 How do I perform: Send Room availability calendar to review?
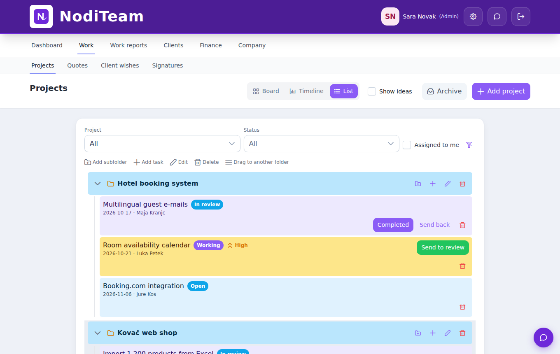pos(443,247)
